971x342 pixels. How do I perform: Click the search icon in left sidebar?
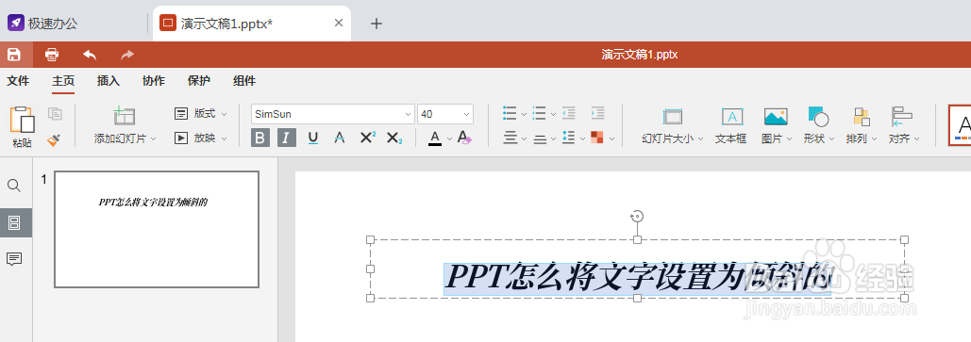point(13,186)
